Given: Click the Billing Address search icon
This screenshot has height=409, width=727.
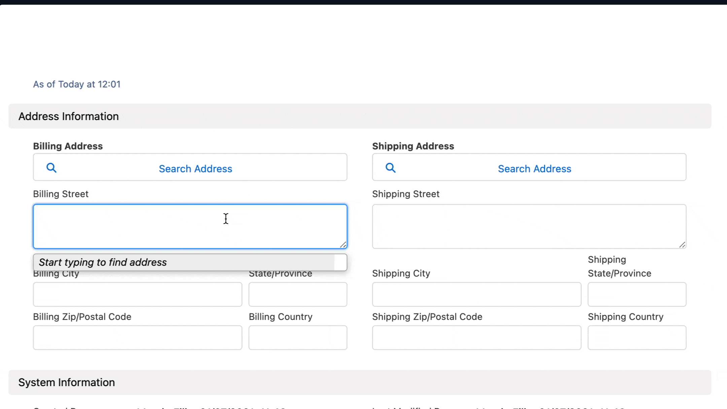Looking at the screenshot, I should (x=51, y=168).
